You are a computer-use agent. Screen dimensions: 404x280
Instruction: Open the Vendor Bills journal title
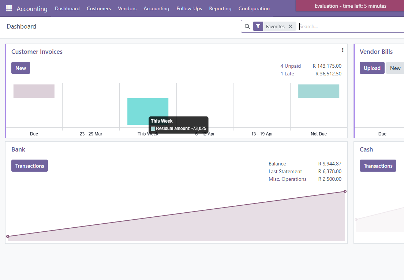pyautogui.click(x=376, y=52)
